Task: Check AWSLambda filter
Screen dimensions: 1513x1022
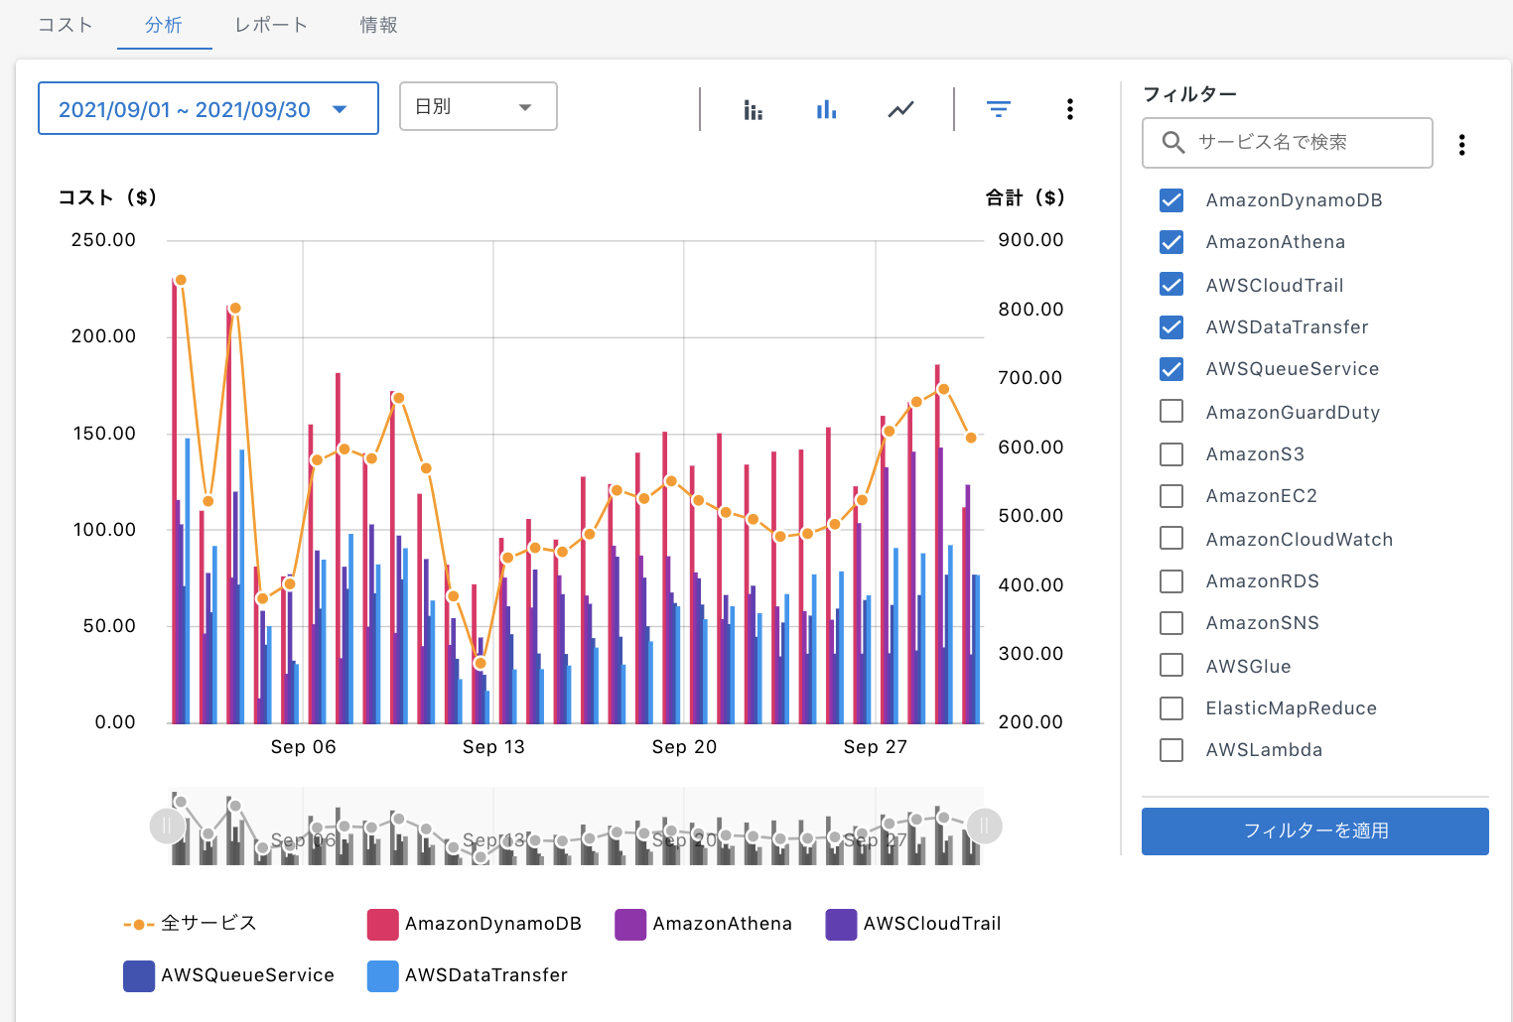Action: [1171, 749]
